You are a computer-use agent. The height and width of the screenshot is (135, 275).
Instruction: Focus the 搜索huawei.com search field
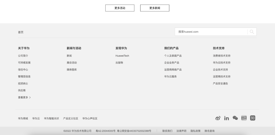click(211, 32)
